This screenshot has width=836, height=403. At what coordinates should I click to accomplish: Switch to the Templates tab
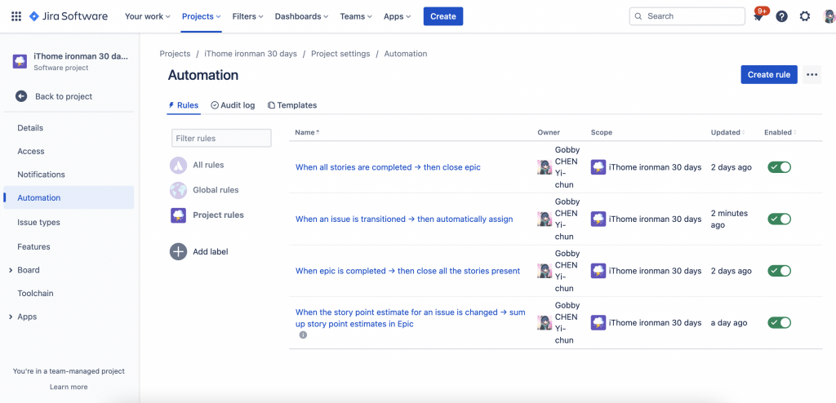click(292, 105)
